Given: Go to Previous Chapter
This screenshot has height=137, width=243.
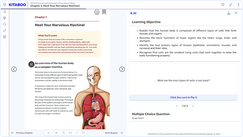Looking at the screenshot, I should [x=22, y=133].
